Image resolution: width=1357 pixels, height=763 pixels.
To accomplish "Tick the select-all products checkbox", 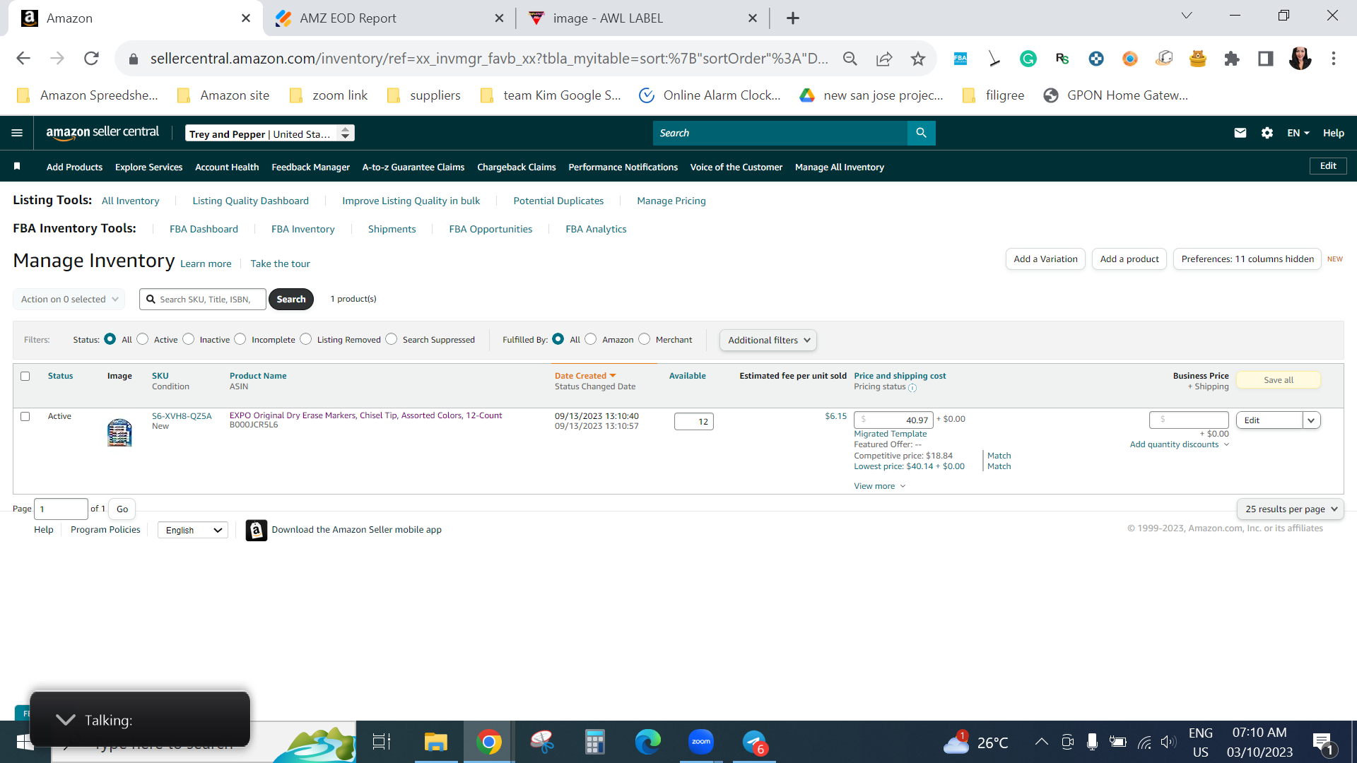I will (25, 376).
